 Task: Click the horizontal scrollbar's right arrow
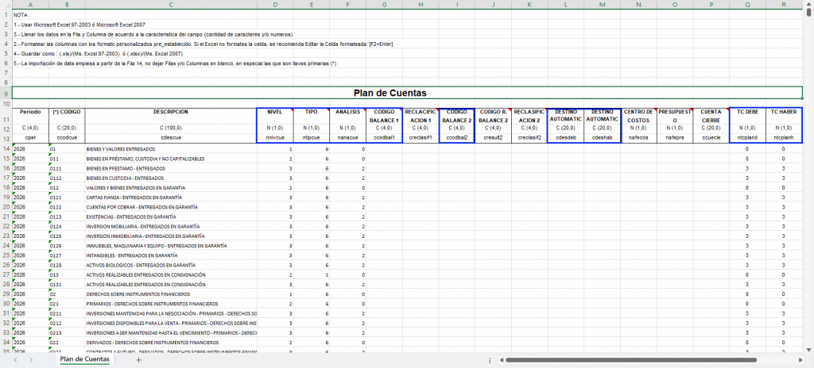coord(800,360)
